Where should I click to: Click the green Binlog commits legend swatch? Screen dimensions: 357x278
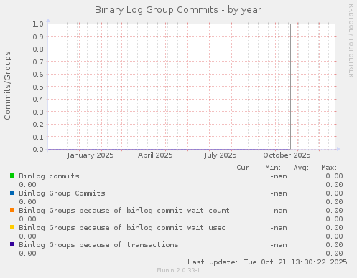(12, 176)
